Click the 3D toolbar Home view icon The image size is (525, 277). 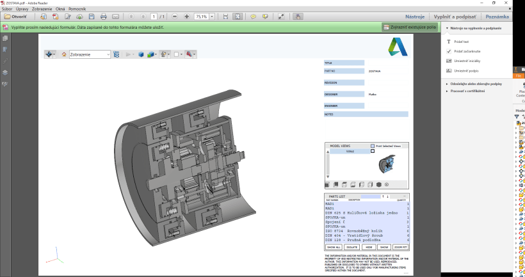tap(64, 55)
